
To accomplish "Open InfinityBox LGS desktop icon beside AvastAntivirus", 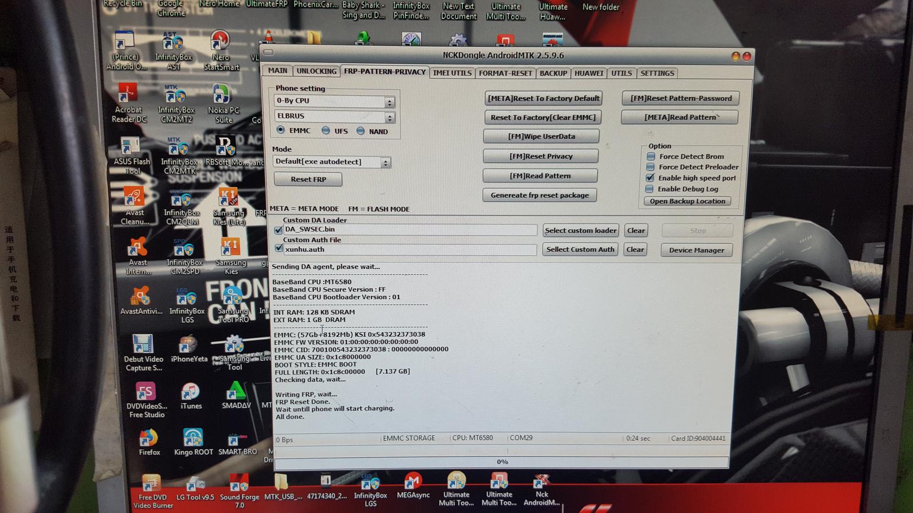I will 187,305.
